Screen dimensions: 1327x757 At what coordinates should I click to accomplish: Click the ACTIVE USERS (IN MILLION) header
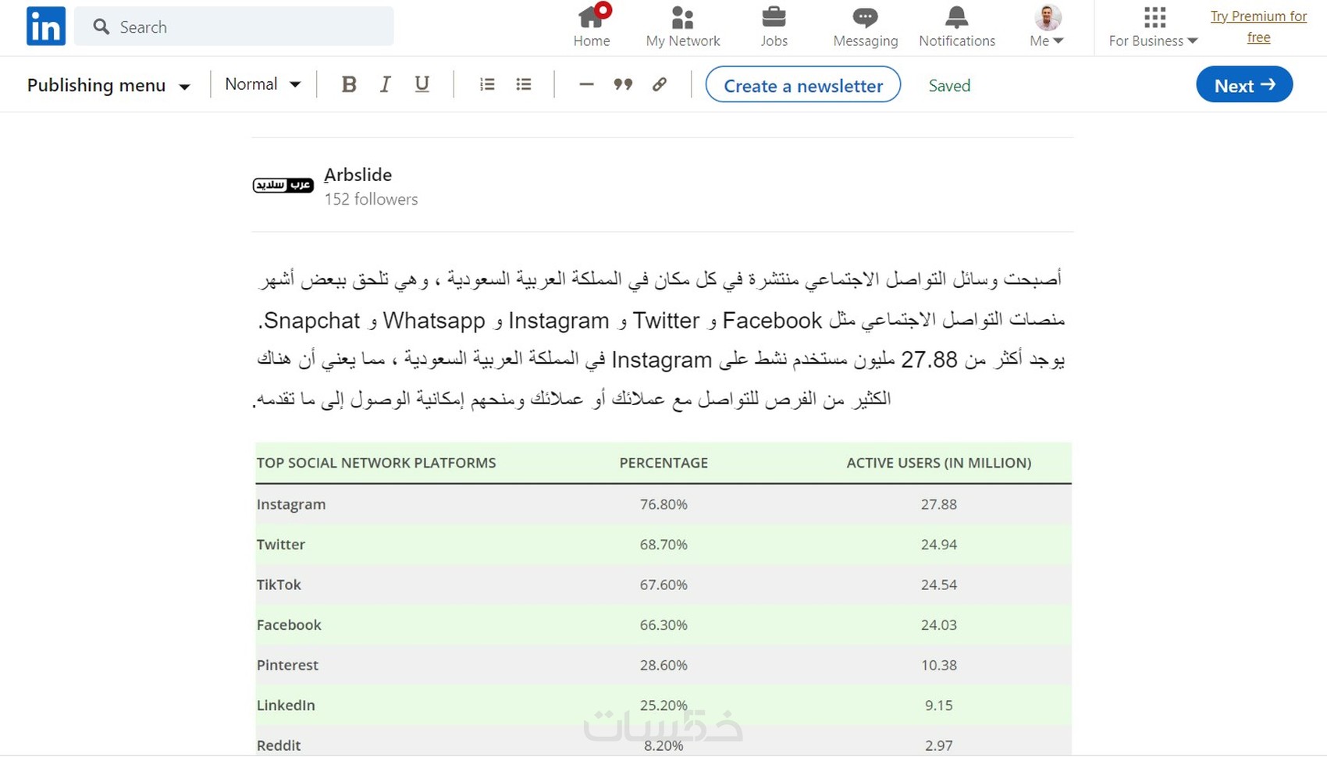[x=939, y=463]
